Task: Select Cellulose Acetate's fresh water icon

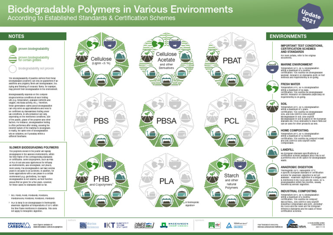Action: pyautogui.click(x=158, y=43)
